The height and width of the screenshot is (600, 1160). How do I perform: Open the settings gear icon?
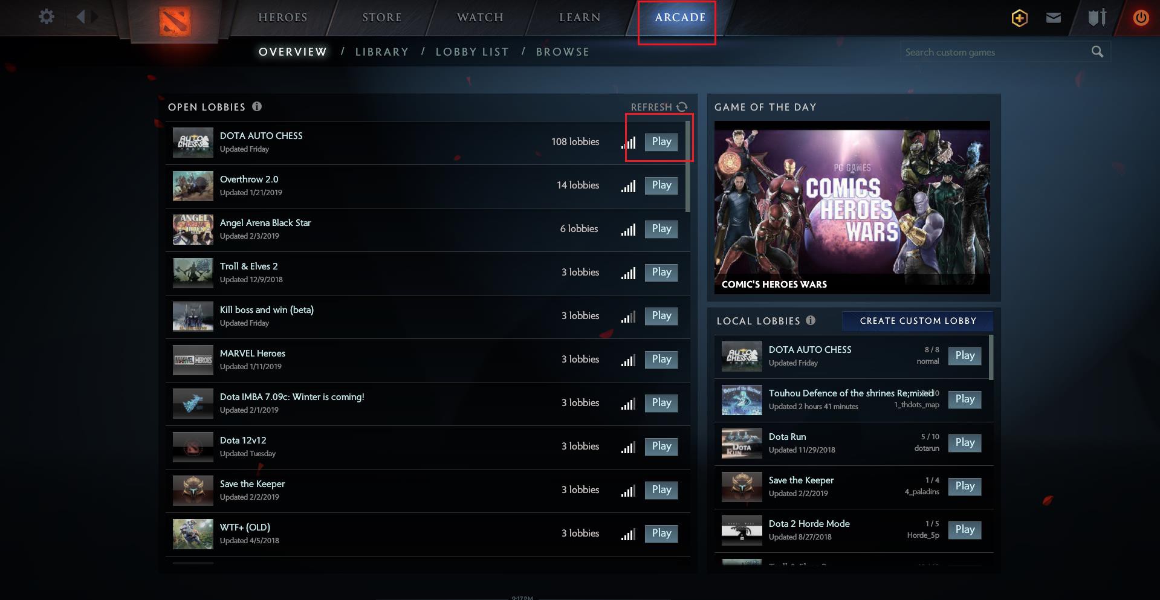point(47,17)
